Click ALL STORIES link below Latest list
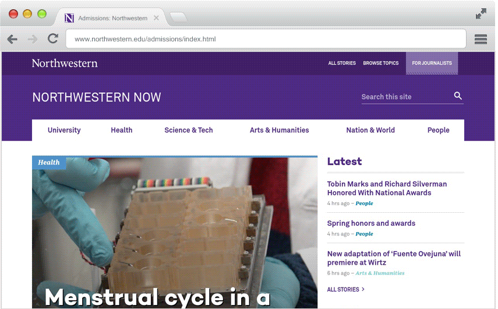The height and width of the screenshot is (309, 498). coord(343,289)
